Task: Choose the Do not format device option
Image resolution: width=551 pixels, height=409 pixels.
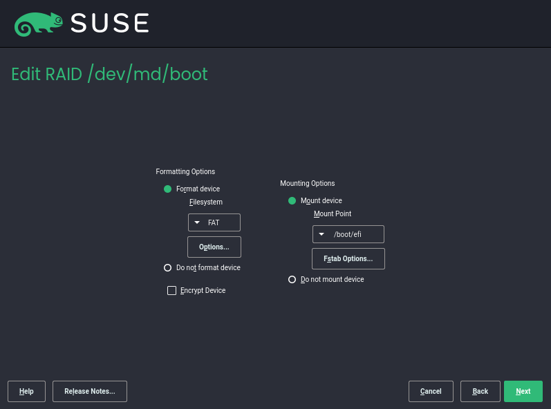Action: pyautogui.click(x=167, y=267)
